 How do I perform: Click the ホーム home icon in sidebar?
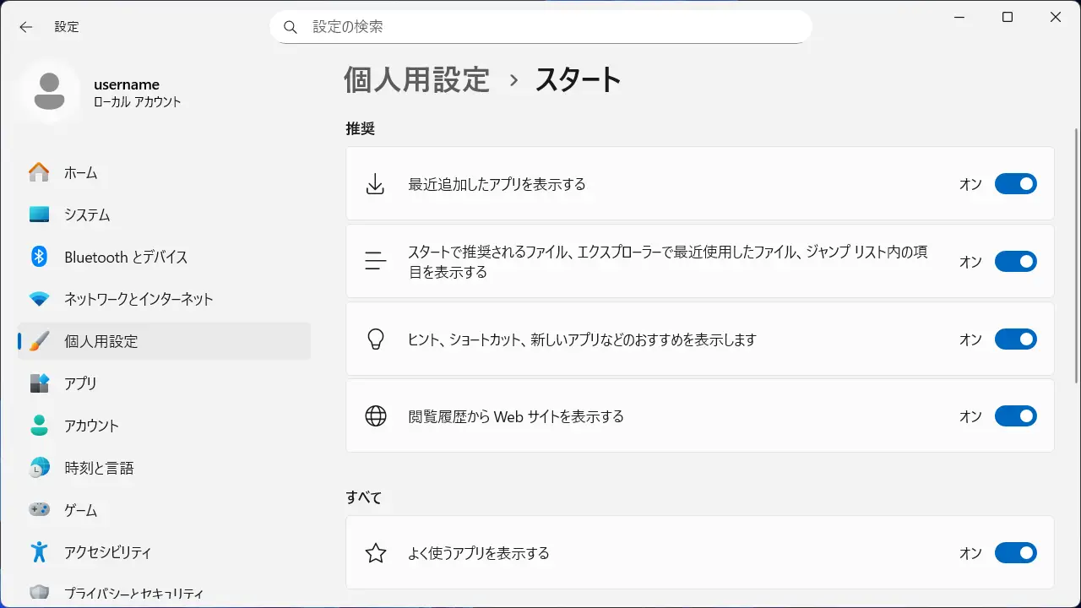pyautogui.click(x=39, y=172)
